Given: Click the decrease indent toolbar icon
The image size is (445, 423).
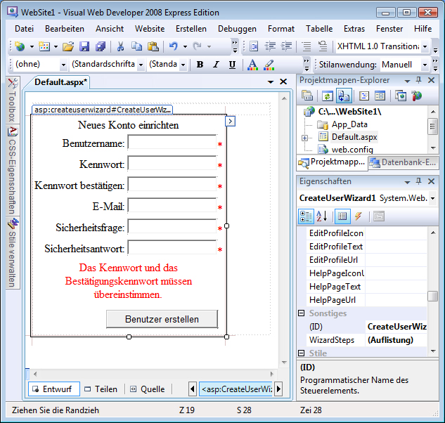Looking at the screenshot, I should tap(270, 46).
